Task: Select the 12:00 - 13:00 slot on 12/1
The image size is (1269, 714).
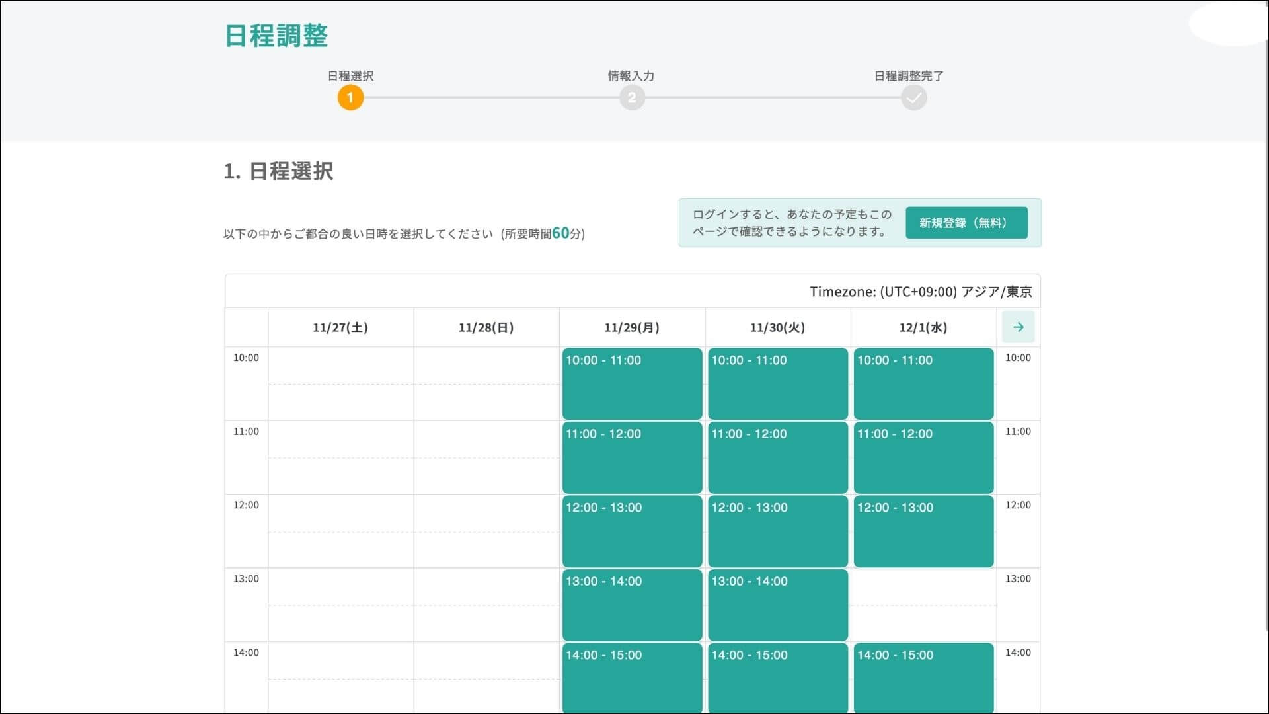Action: pyautogui.click(x=923, y=531)
